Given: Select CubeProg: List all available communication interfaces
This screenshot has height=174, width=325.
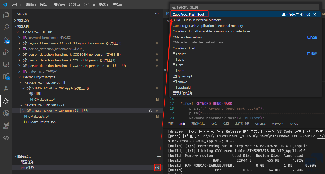Looking at the screenshot, I should (x=245, y=31).
